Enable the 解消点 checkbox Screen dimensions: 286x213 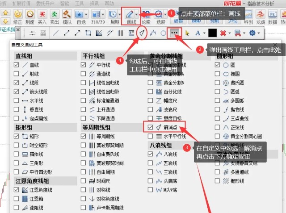151,127
